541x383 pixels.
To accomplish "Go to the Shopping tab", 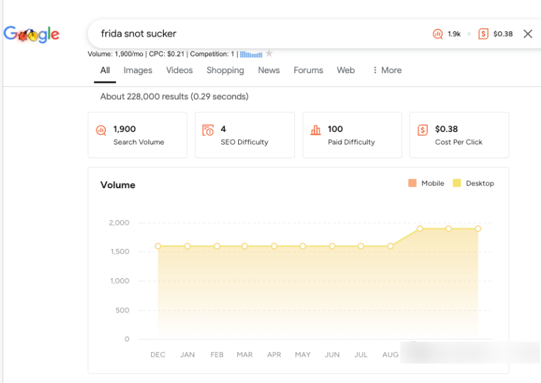I will coord(225,71).
